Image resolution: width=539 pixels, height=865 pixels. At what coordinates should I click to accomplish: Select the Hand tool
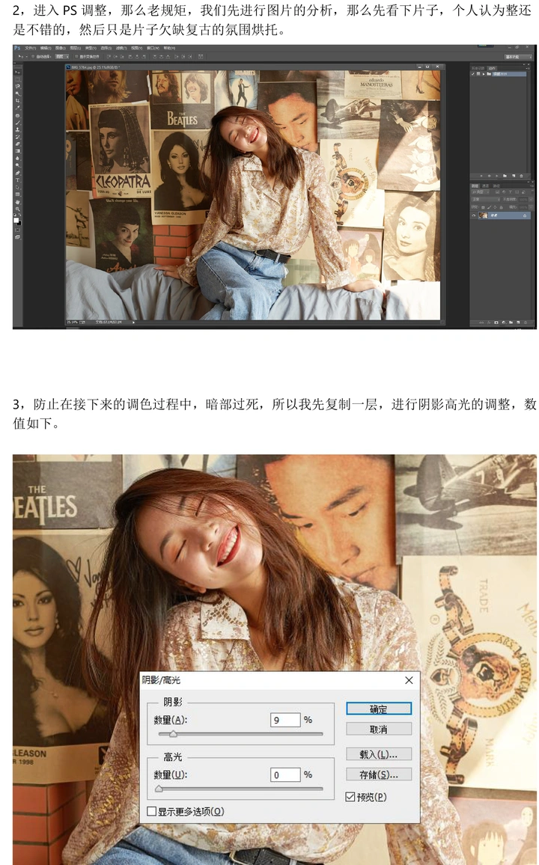18,202
